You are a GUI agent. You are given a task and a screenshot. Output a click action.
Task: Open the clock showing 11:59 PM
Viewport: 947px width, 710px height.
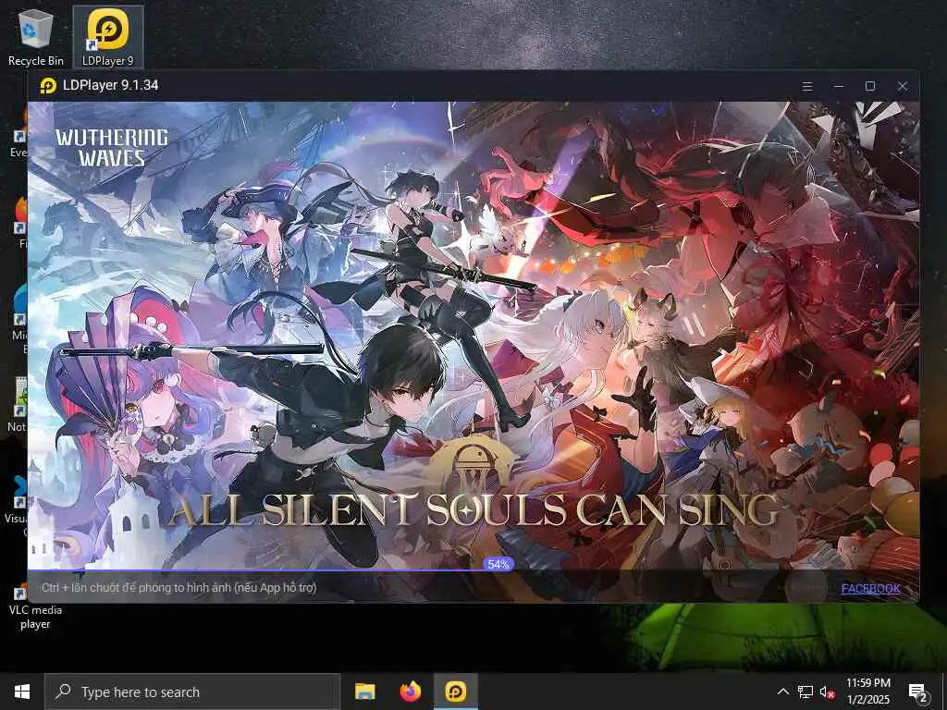(x=867, y=692)
